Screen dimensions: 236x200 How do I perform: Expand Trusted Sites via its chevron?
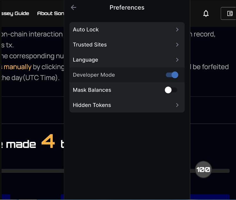tap(177, 45)
